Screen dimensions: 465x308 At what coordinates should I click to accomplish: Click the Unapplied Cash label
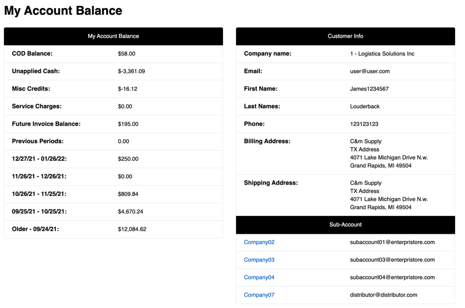pos(36,71)
